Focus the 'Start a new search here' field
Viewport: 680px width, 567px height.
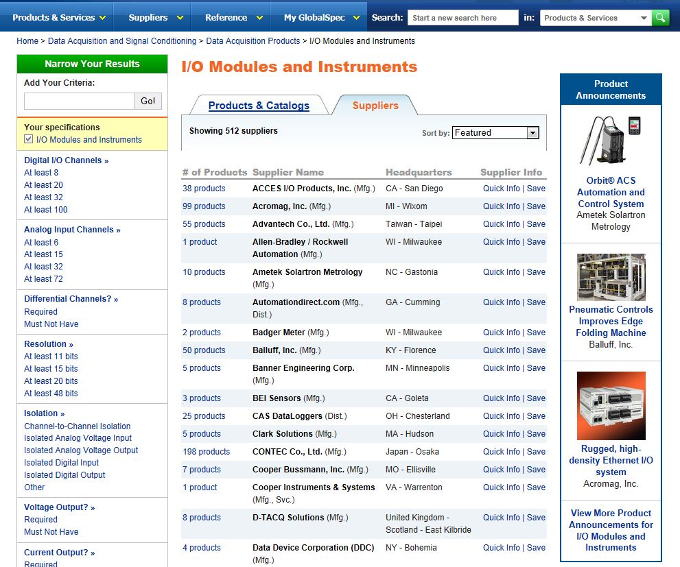[x=462, y=18]
